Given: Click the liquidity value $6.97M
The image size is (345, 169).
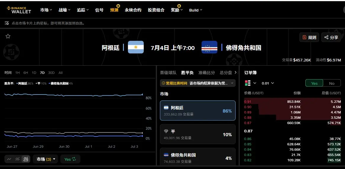Looking at the screenshot, I should [x=334, y=60].
